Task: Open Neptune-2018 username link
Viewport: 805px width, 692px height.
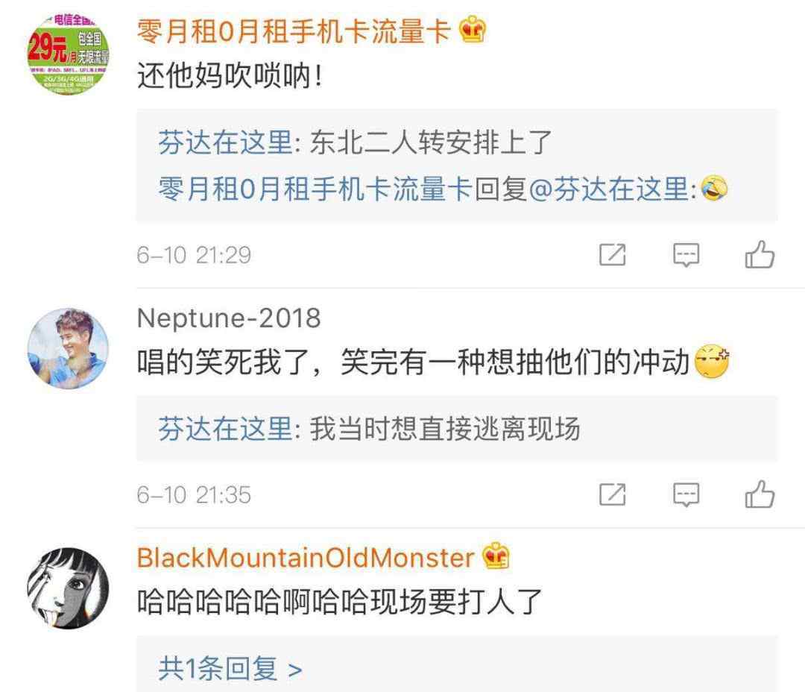Action: pyautogui.click(x=229, y=318)
